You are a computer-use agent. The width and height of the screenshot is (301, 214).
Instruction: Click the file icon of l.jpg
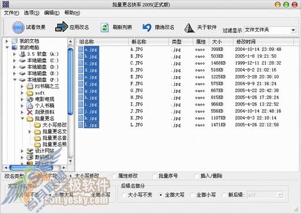(x=81, y=125)
